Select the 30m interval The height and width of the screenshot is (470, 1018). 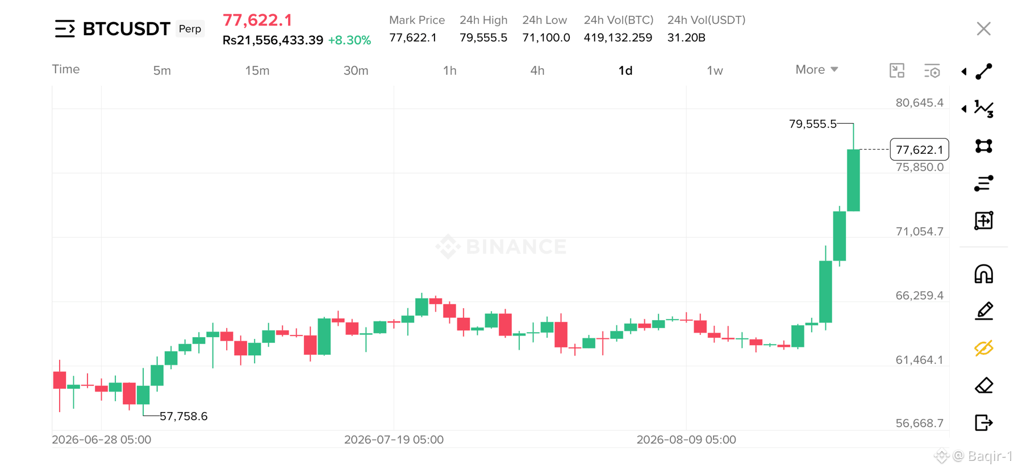(356, 70)
